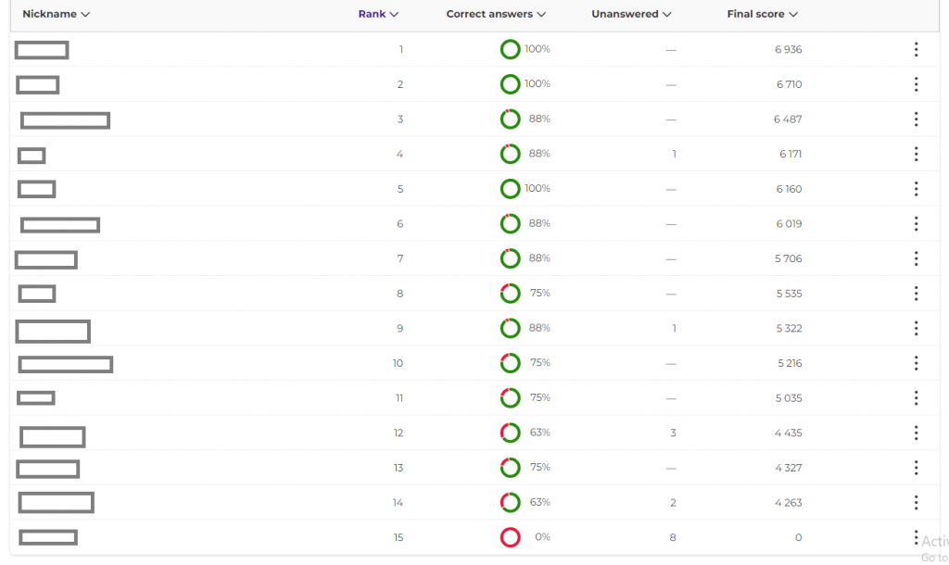Image resolution: width=949 pixels, height=565 pixels.
Task: Click the 63% ring in rank 12 row
Action: [510, 433]
